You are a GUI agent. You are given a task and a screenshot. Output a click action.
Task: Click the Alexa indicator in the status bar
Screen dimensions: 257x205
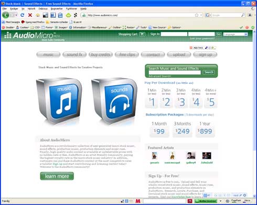click(247, 201)
